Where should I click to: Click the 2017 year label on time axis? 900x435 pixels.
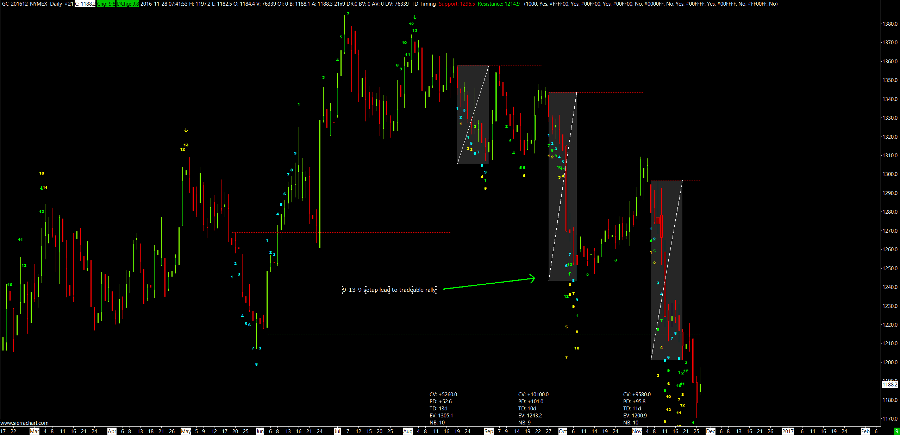pos(788,431)
